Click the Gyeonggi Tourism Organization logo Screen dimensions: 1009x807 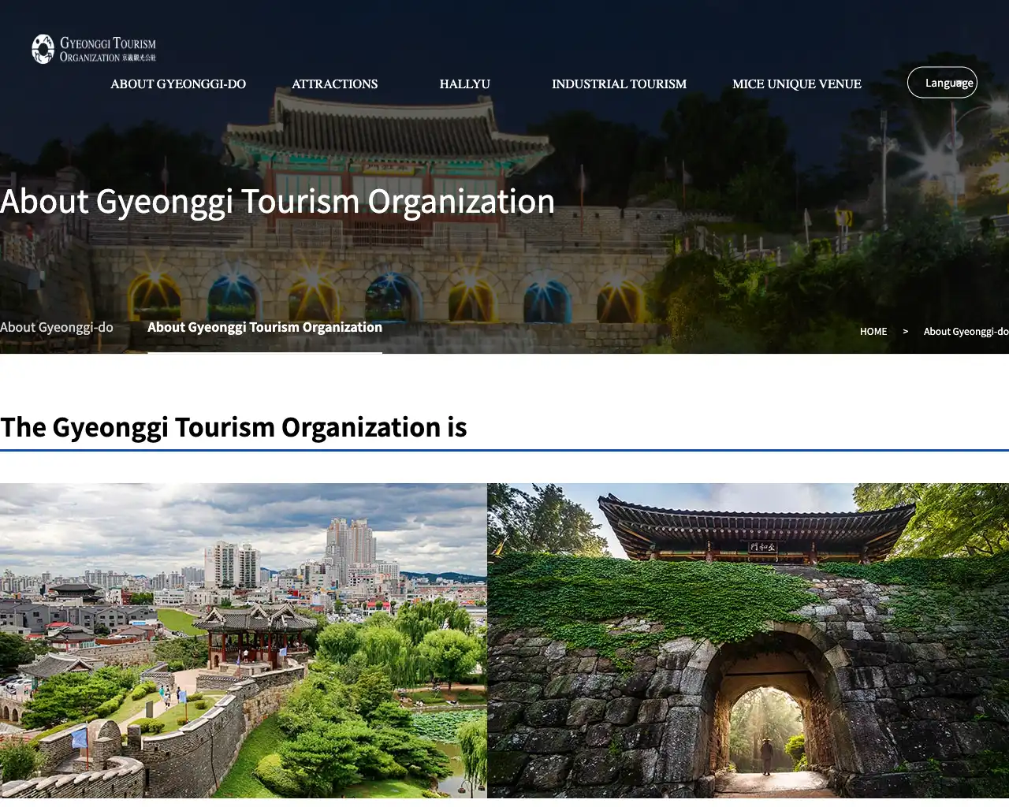(x=94, y=49)
